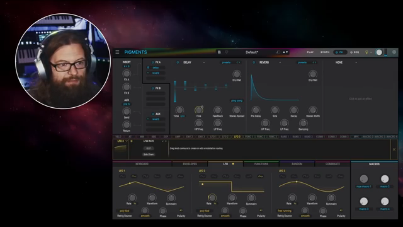Switch to the SYNTH view tab
Viewport: 403px width, 227px height.
pos(325,52)
